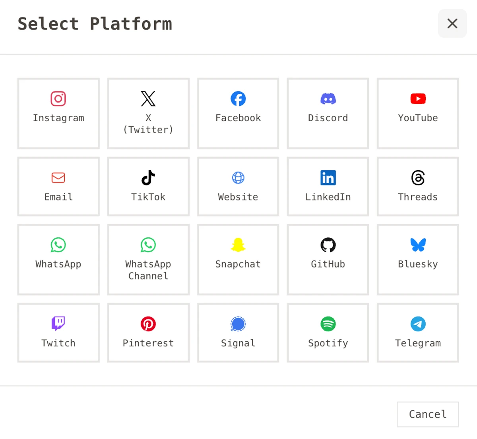
Task: Select the Twitch logo icon
Action: click(58, 324)
